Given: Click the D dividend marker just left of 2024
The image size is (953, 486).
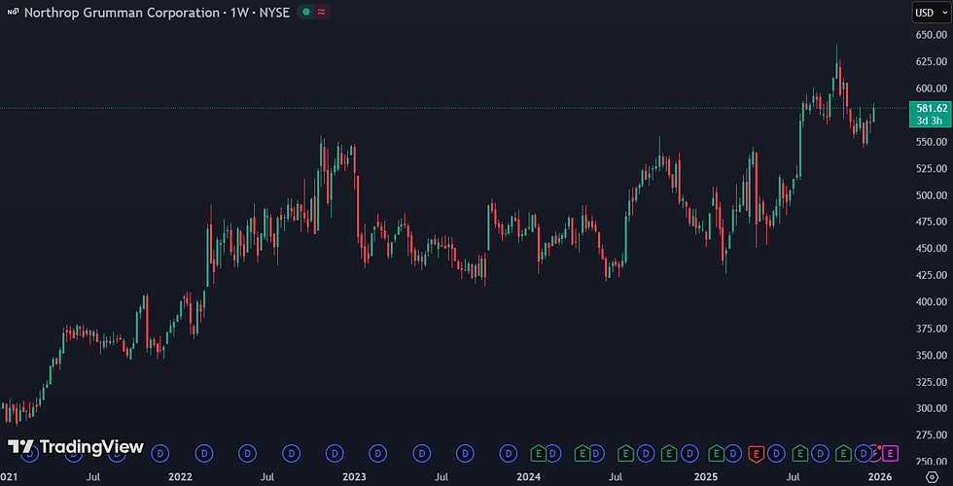Looking at the screenshot, I should tap(508, 453).
